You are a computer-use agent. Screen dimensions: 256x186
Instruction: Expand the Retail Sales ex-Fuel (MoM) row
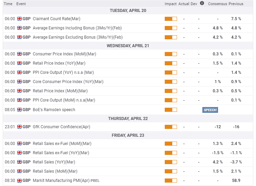(128, 144)
